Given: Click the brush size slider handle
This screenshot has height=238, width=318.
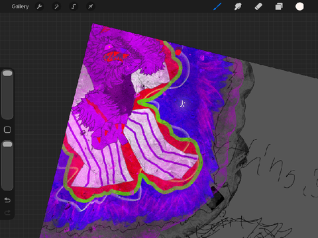Looking at the screenshot, I should [x=7, y=73].
